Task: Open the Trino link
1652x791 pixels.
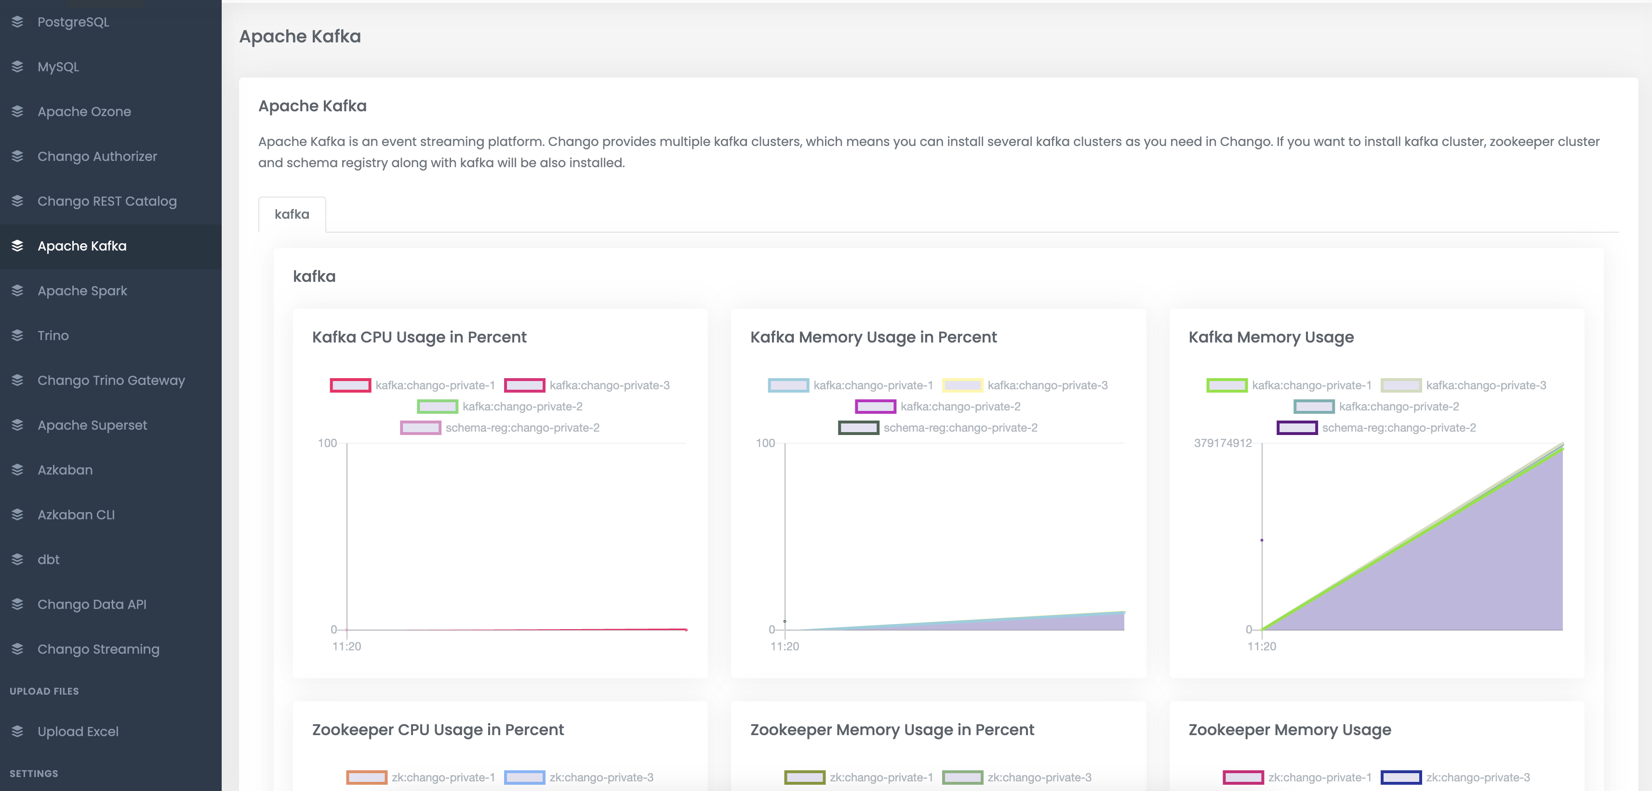Action: pos(110,336)
